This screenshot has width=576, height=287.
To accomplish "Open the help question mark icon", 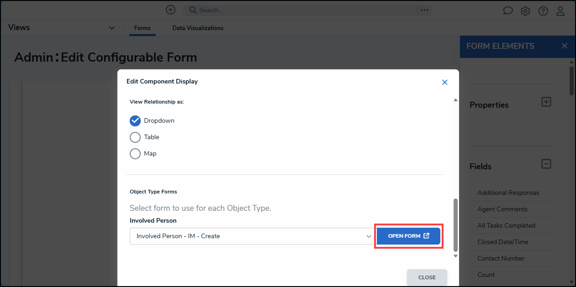I will (543, 11).
